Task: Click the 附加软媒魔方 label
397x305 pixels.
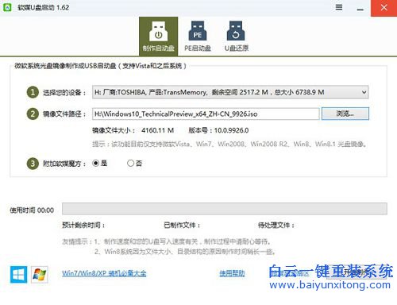Action: pos(64,164)
